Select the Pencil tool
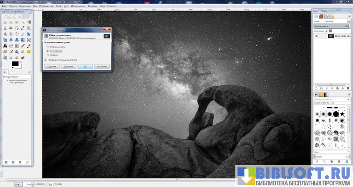This screenshot has height=187, width=353. tap(23, 45)
